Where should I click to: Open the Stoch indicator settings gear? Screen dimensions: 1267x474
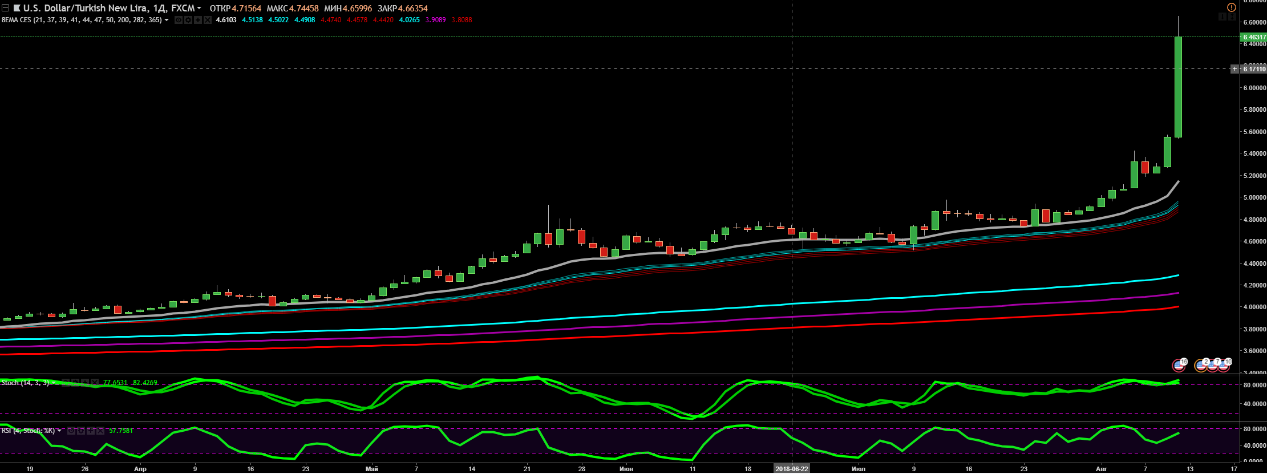74,382
